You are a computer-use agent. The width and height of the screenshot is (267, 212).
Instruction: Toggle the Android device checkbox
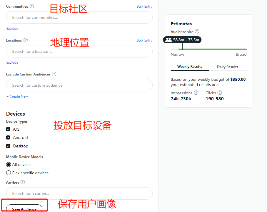(x=8, y=137)
